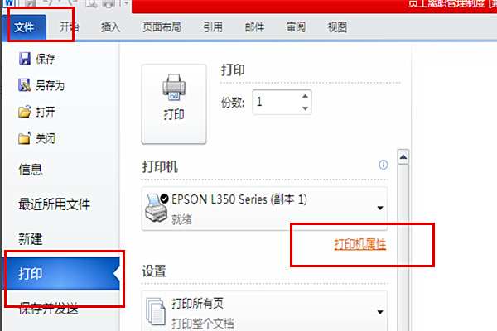Click the Save (保存) floppy disk icon
The width and height of the screenshot is (497, 331).
tap(24, 59)
